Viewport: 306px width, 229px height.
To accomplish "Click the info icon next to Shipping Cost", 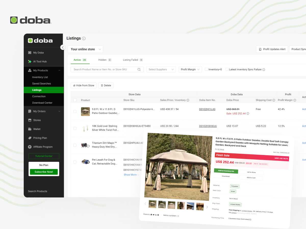I will coord(274,100).
